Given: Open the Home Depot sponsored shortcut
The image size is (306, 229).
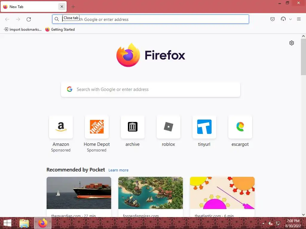Looking at the screenshot, I should [x=97, y=127].
